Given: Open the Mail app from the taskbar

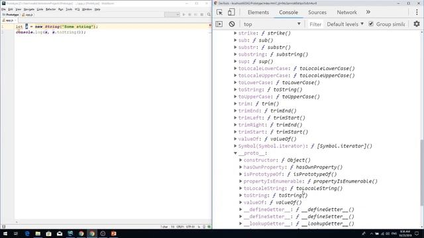Looking at the screenshot, I should [60, 233].
